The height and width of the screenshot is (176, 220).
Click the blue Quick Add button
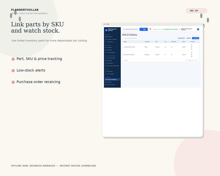144,29
